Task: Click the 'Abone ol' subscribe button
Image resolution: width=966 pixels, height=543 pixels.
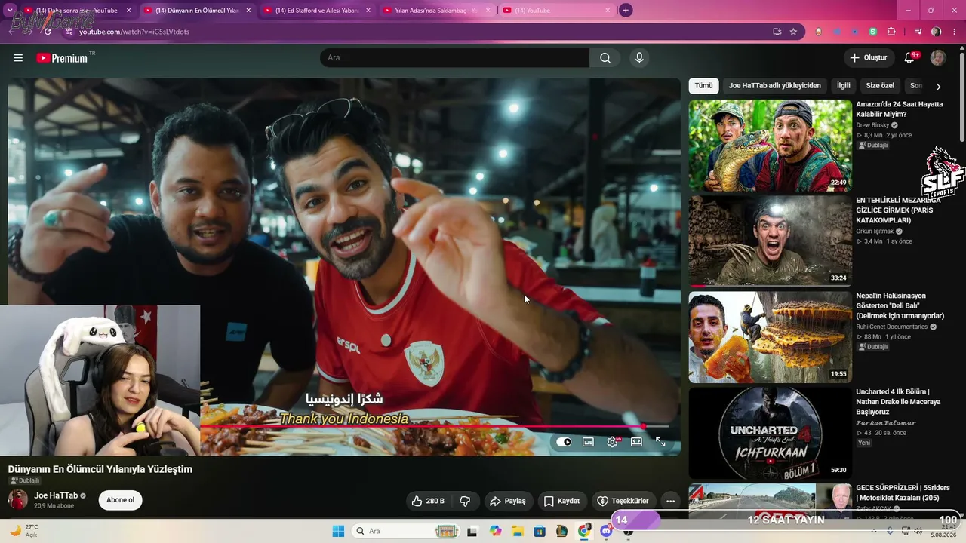Action: tap(120, 500)
